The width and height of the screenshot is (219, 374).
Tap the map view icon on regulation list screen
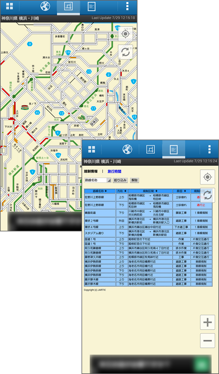tap(151, 149)
